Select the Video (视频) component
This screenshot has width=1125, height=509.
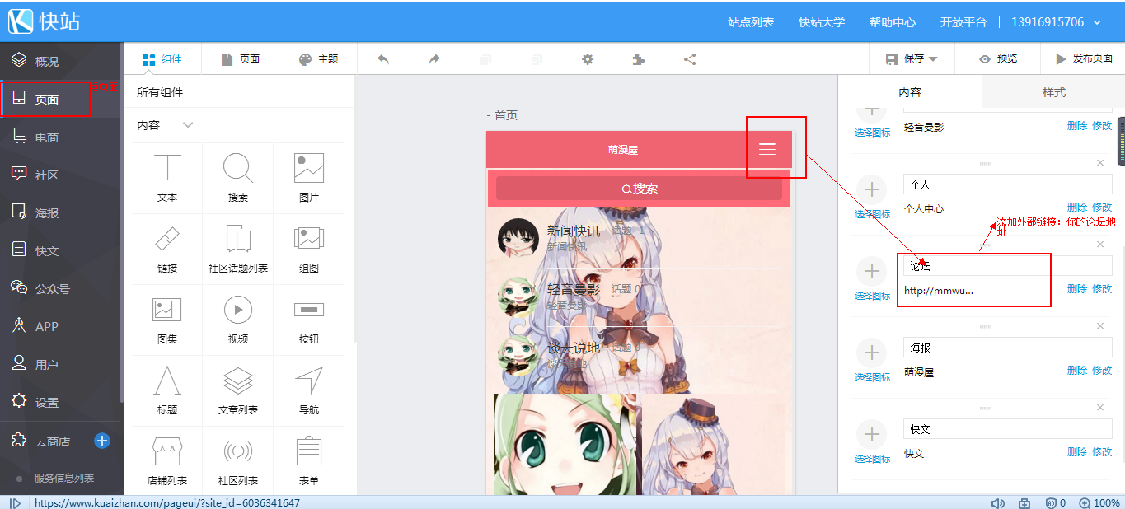(x=238, y=320)
